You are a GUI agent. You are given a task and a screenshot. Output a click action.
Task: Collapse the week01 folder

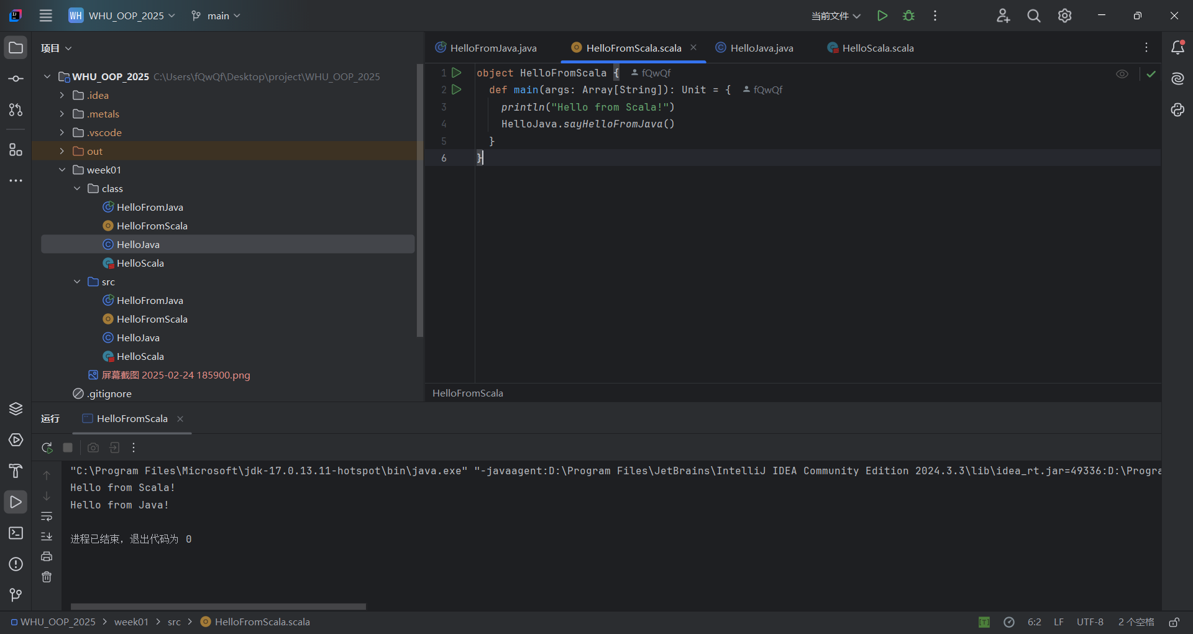click(x=62, y=170)
